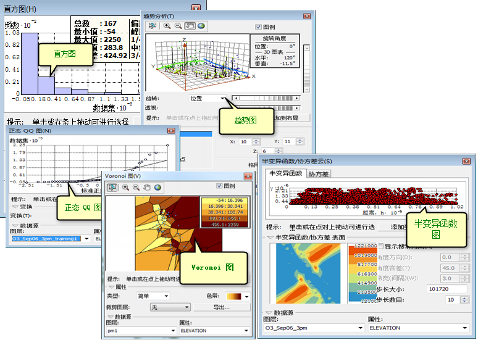The height and width of the screenshot is (340, 478).
Task: Switch to 半变异函数 tab
Action: 285,173
